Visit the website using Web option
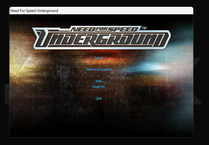The image size is (209, 145). 99,81
